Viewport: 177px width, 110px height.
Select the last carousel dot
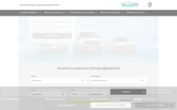tap(108, 60)
